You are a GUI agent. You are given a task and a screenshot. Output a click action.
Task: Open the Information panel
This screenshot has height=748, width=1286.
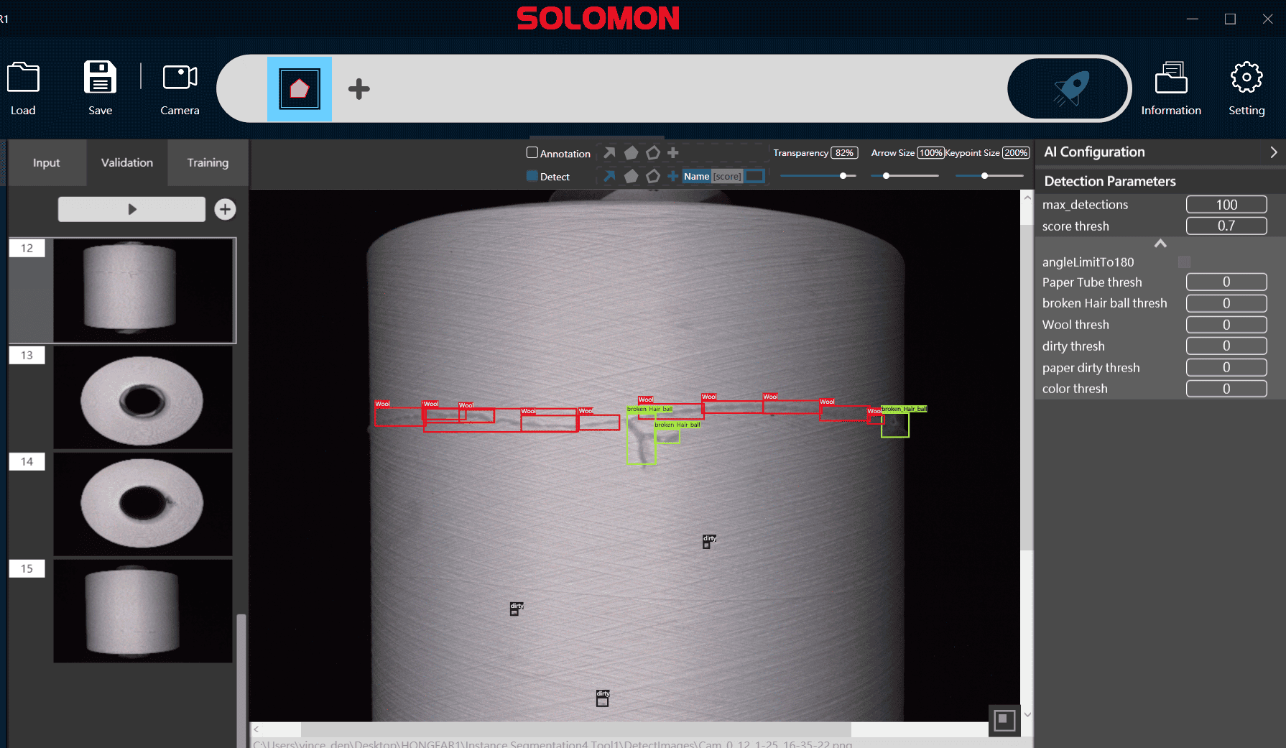[1170, 78]
